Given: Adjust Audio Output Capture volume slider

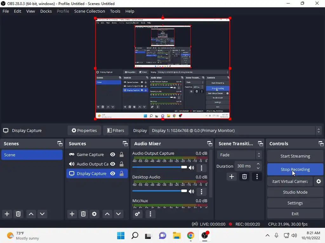Looking at the screenshot, I should tap(160, 167).
